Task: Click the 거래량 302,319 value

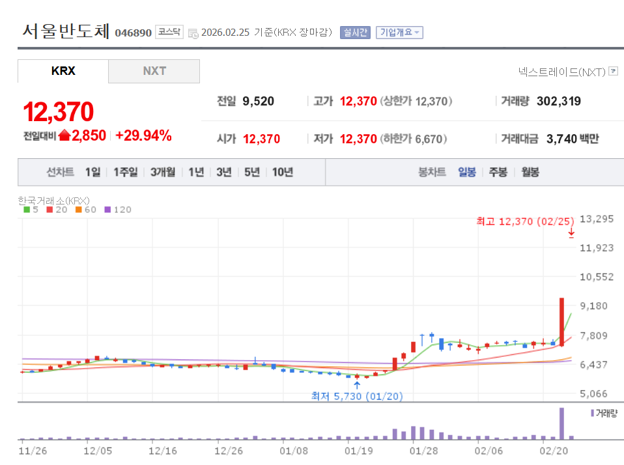Action: pyautogui.click(x=559, y=102)
